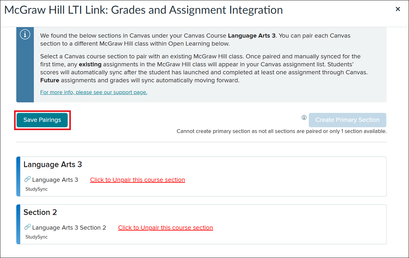Select the Language Arts 3 pairing card
409x258 pixels.
tap(201, 176)
